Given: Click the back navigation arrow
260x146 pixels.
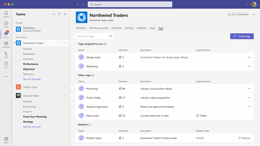Looking at the screenshot, I should point(78,5).
